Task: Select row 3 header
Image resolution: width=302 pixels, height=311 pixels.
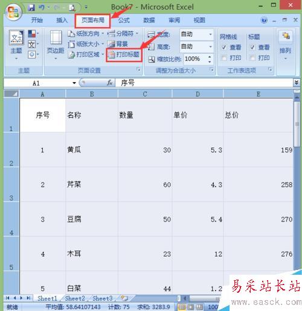Action: [11, 184]
